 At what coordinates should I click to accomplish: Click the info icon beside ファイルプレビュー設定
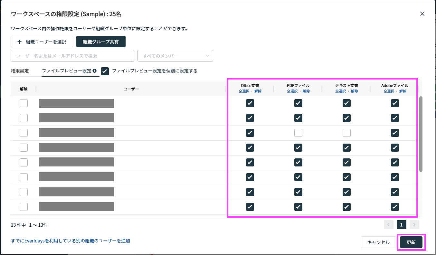pos(94,71)
